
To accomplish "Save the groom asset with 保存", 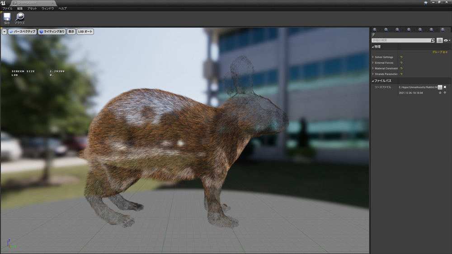I will (7, 18).
